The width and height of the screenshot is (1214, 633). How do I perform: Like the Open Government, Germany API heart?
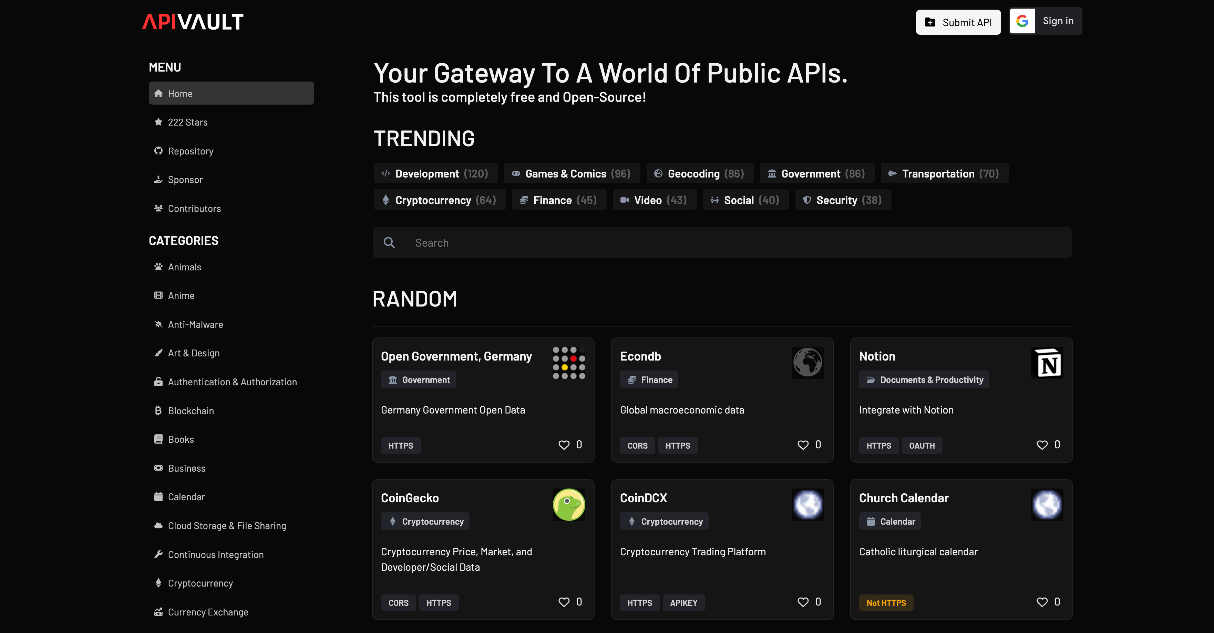coord(564,445)
